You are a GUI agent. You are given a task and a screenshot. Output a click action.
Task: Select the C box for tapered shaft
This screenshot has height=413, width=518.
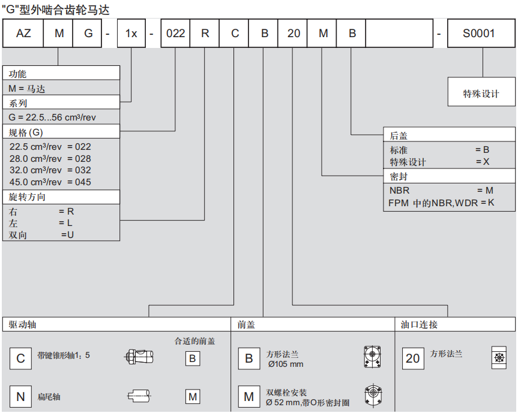[20, 358]
